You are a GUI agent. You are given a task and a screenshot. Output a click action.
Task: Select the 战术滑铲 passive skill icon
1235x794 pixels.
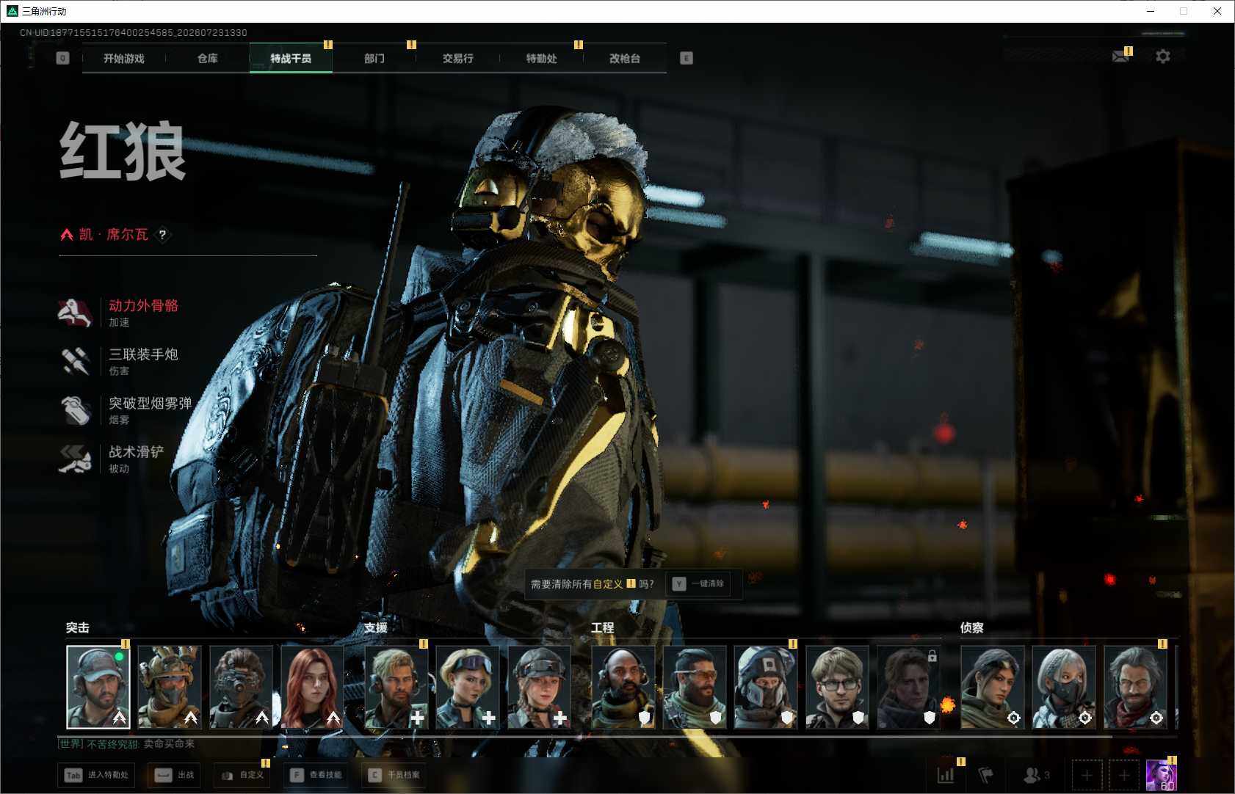(74, 459)
